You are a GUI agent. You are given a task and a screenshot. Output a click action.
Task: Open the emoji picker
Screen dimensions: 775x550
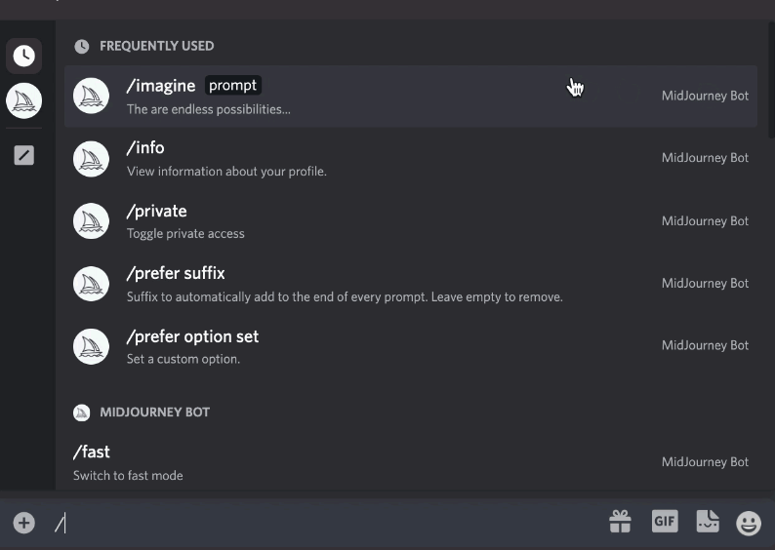click(x=749, y=523)
